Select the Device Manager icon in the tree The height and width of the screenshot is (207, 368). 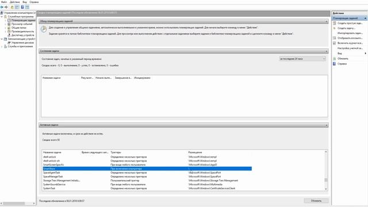click(9, 35)
